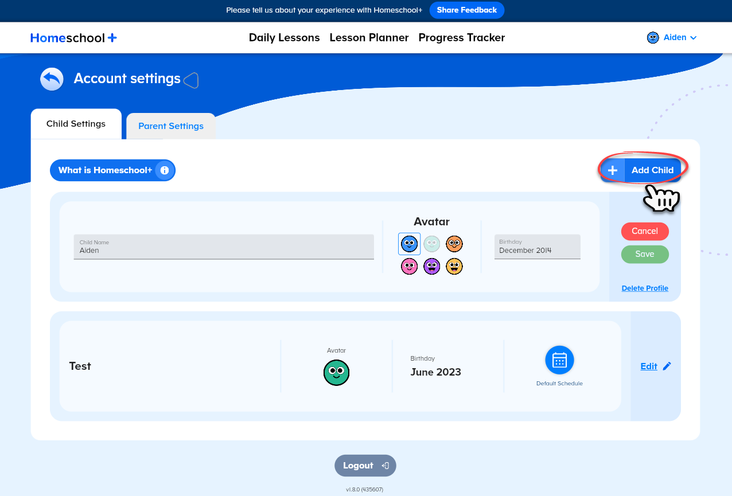Click the logout door icon
This screenshot has width=732, height=496.
click(386, 466)
